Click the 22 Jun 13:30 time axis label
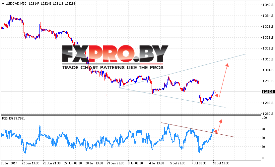Image resolution: width=275 pixels, height=167 pixels. click(31, 163)
